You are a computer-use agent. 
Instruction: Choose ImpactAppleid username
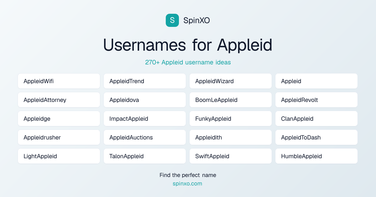tap(145, 119)
